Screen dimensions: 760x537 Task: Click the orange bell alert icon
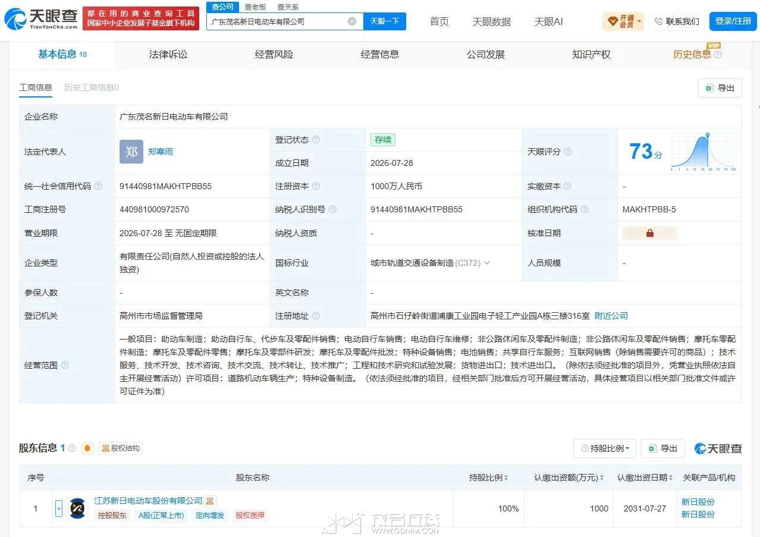tap(87, 448)
